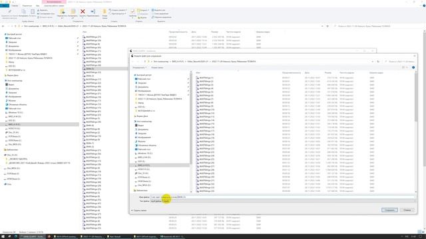Viewport: 426px width, 239px height.
Task: Switch to the Поделиться ribbon tab
Action: (x=27, y=5)
